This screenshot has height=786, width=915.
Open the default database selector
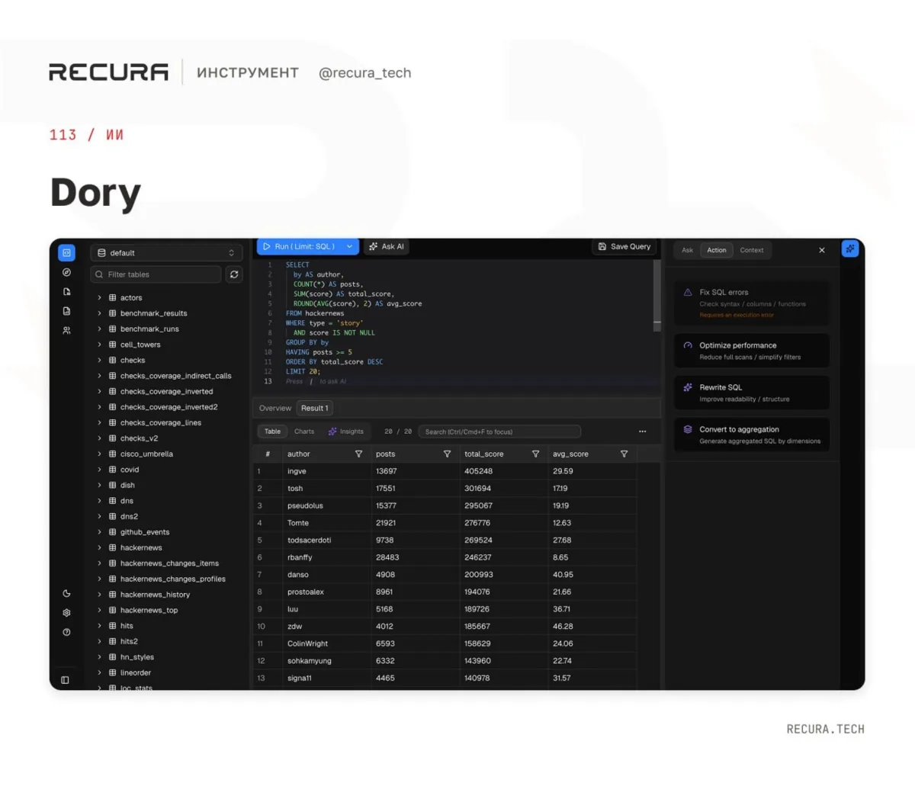point(166,253)
